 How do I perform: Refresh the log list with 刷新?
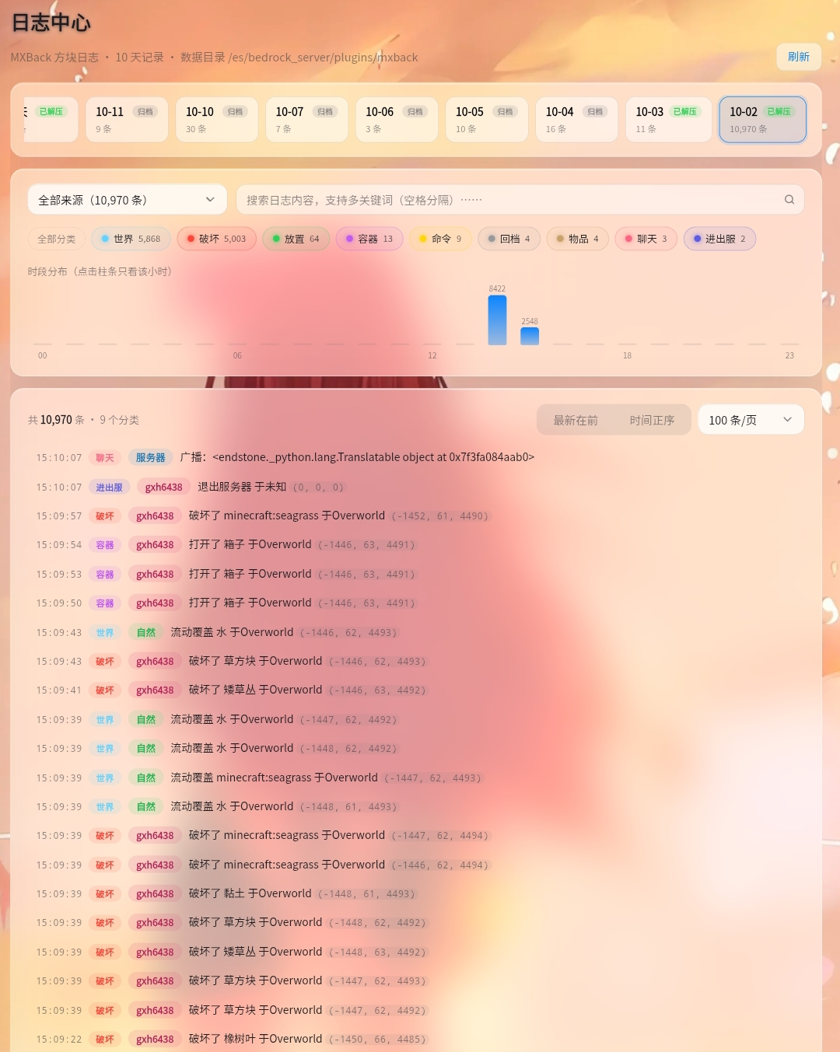point(799,57)
